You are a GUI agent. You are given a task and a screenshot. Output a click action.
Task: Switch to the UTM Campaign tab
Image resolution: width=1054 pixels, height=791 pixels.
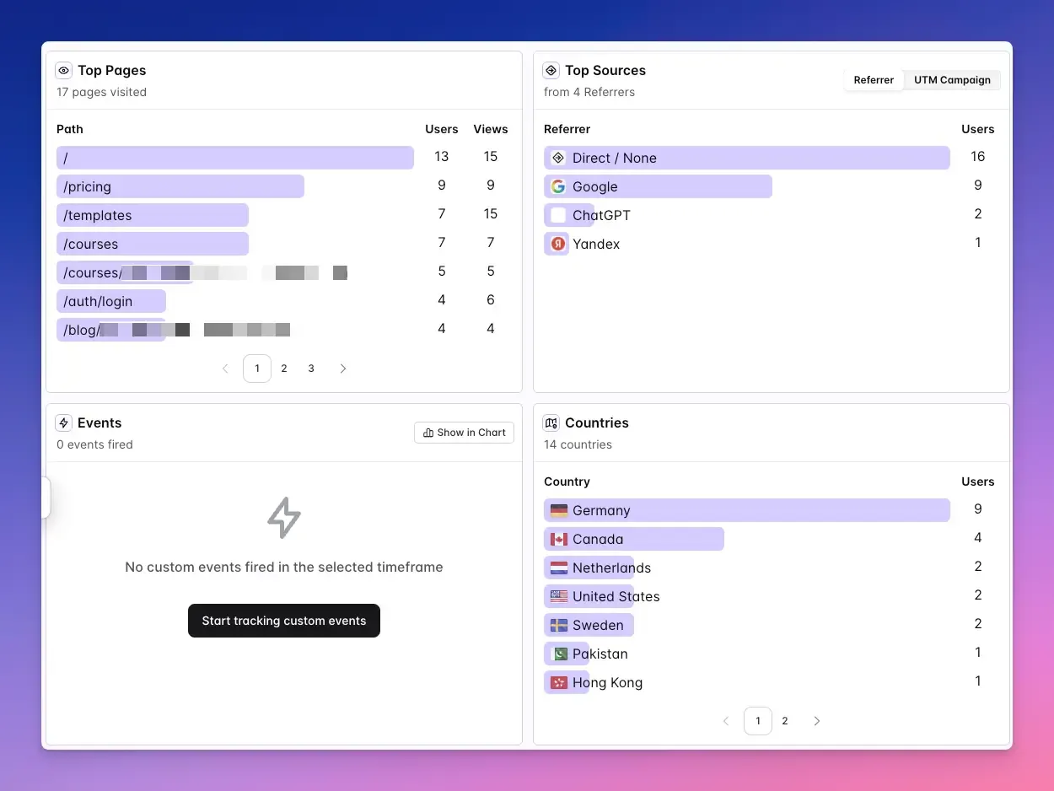(952, 80)
